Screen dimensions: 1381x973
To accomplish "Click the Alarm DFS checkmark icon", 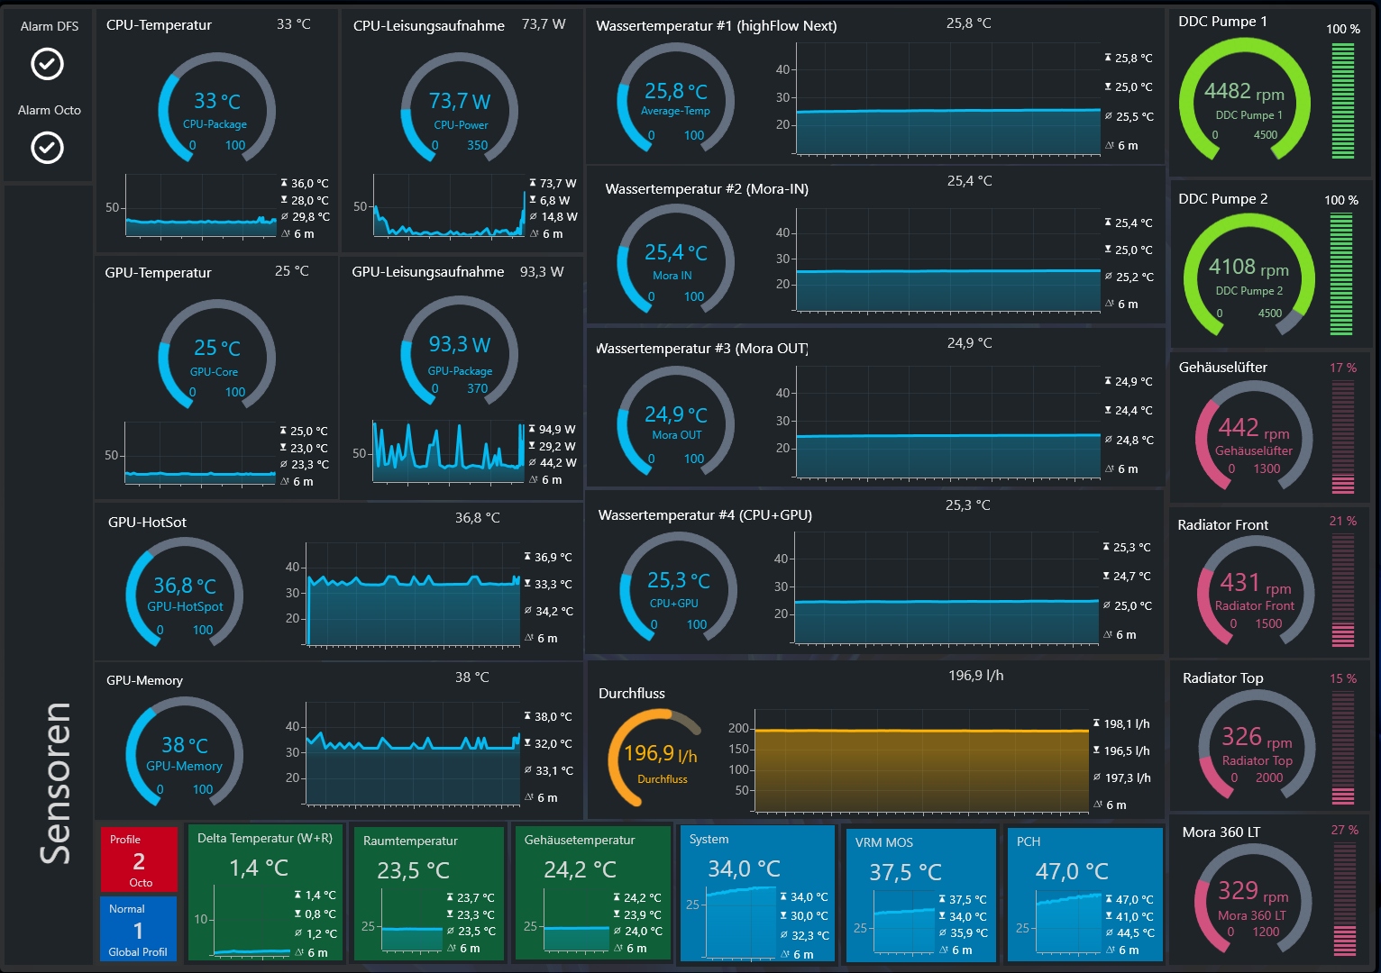I will [x=48, y=64].
